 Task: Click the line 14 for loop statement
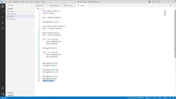pos(51,39)
